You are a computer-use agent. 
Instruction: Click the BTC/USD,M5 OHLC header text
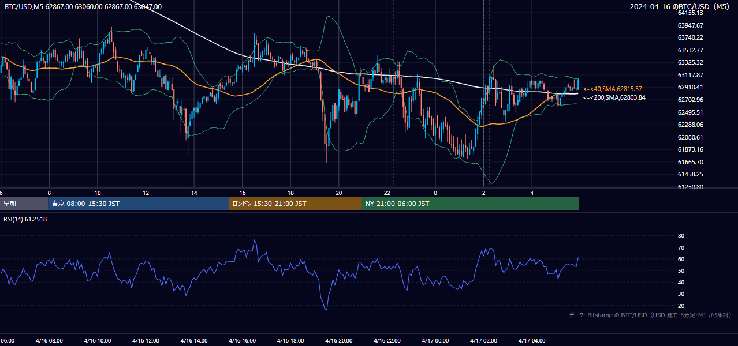coord(83,6)
